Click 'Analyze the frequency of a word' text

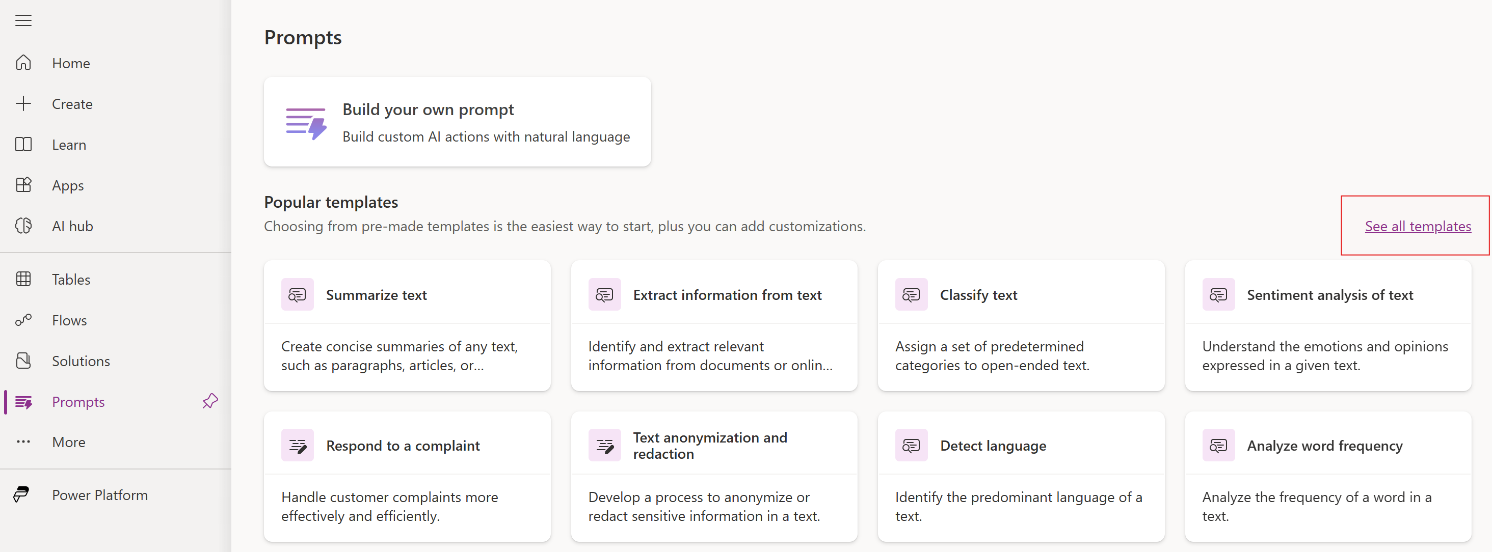tap(1317, 506)
